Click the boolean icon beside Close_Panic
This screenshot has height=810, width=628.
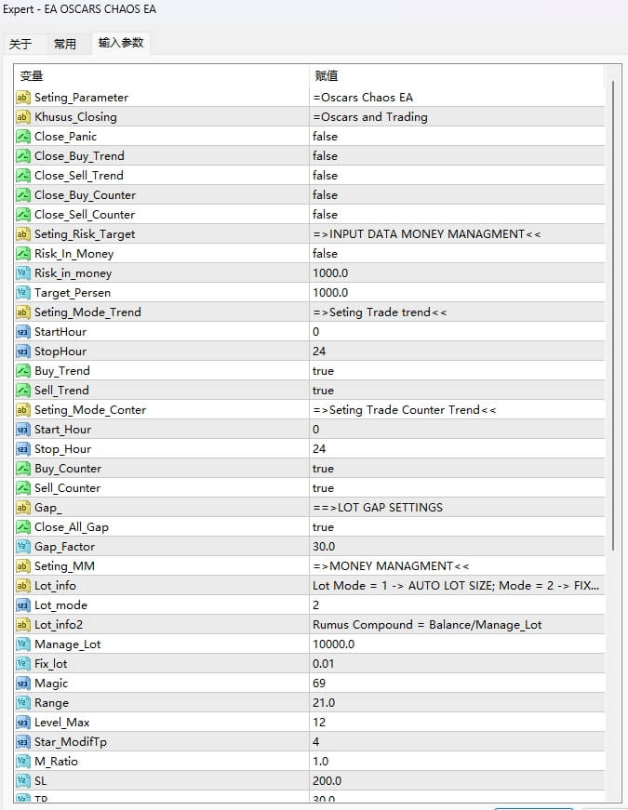(23, 137)
